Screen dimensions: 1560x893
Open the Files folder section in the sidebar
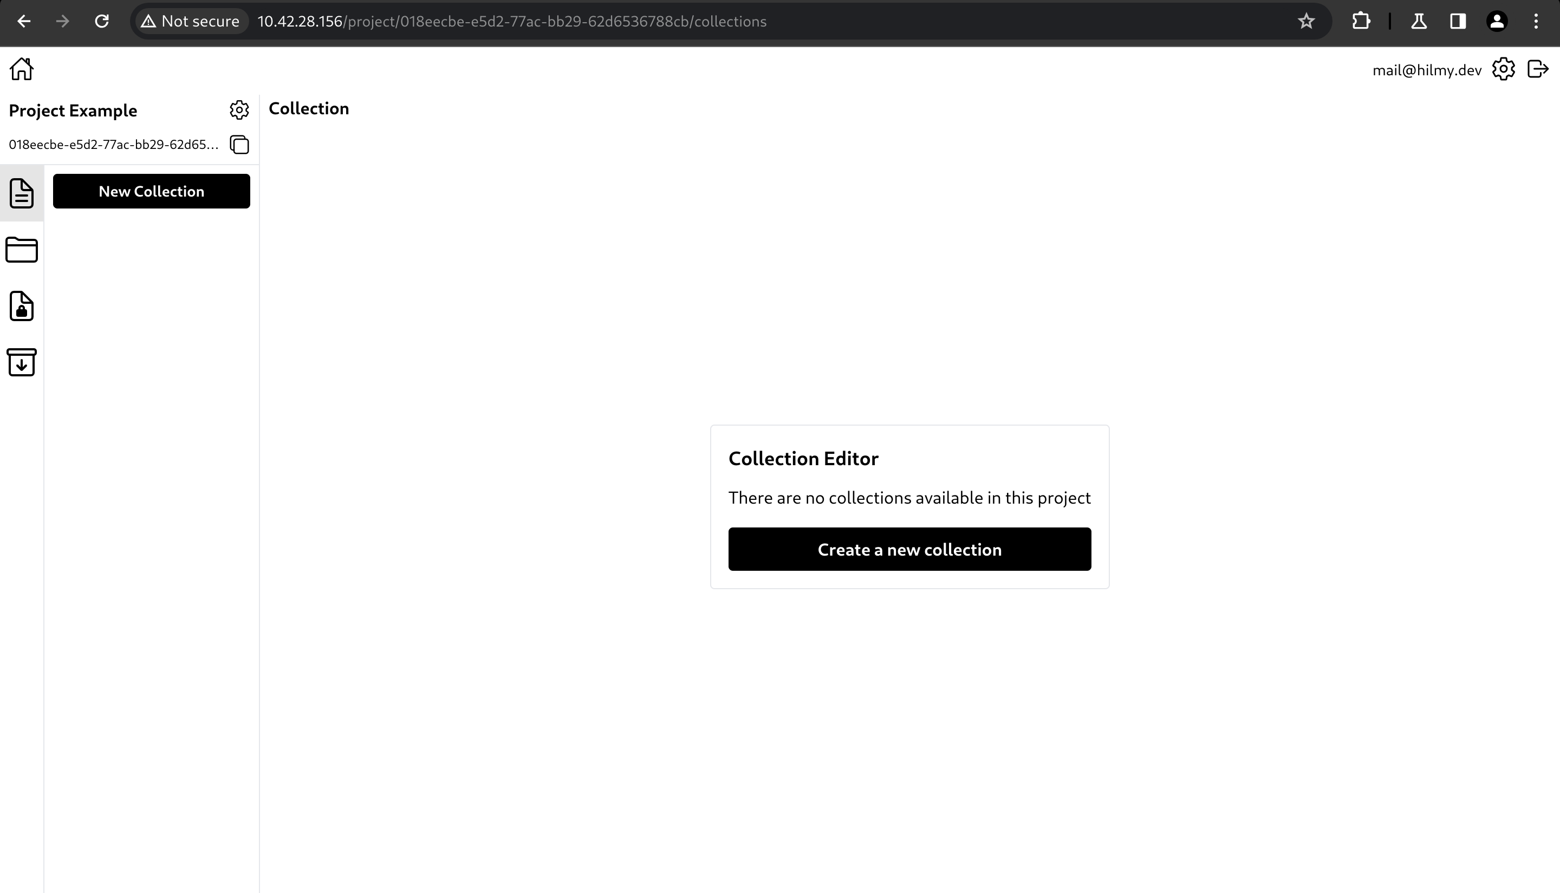[22, 250]
